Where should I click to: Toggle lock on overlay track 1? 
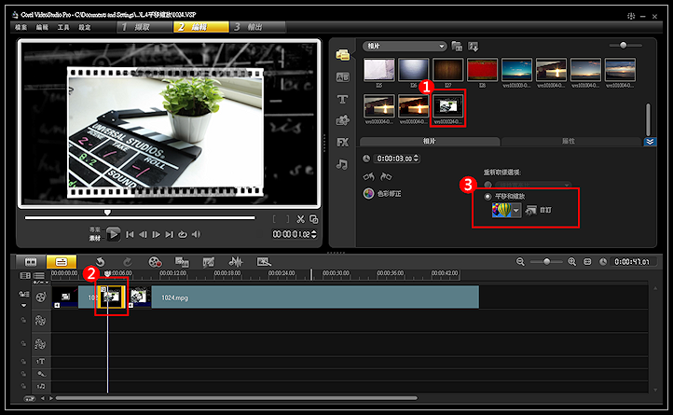pos(23,321)
